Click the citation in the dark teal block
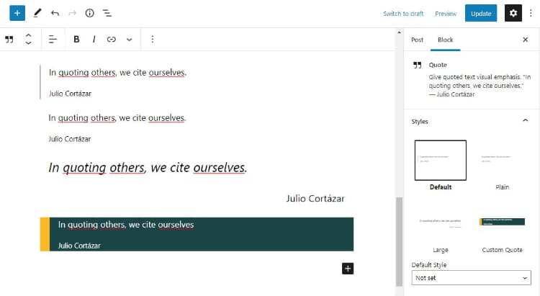The height and width of the screenshot is (296, 540). (x=79, y=246)
